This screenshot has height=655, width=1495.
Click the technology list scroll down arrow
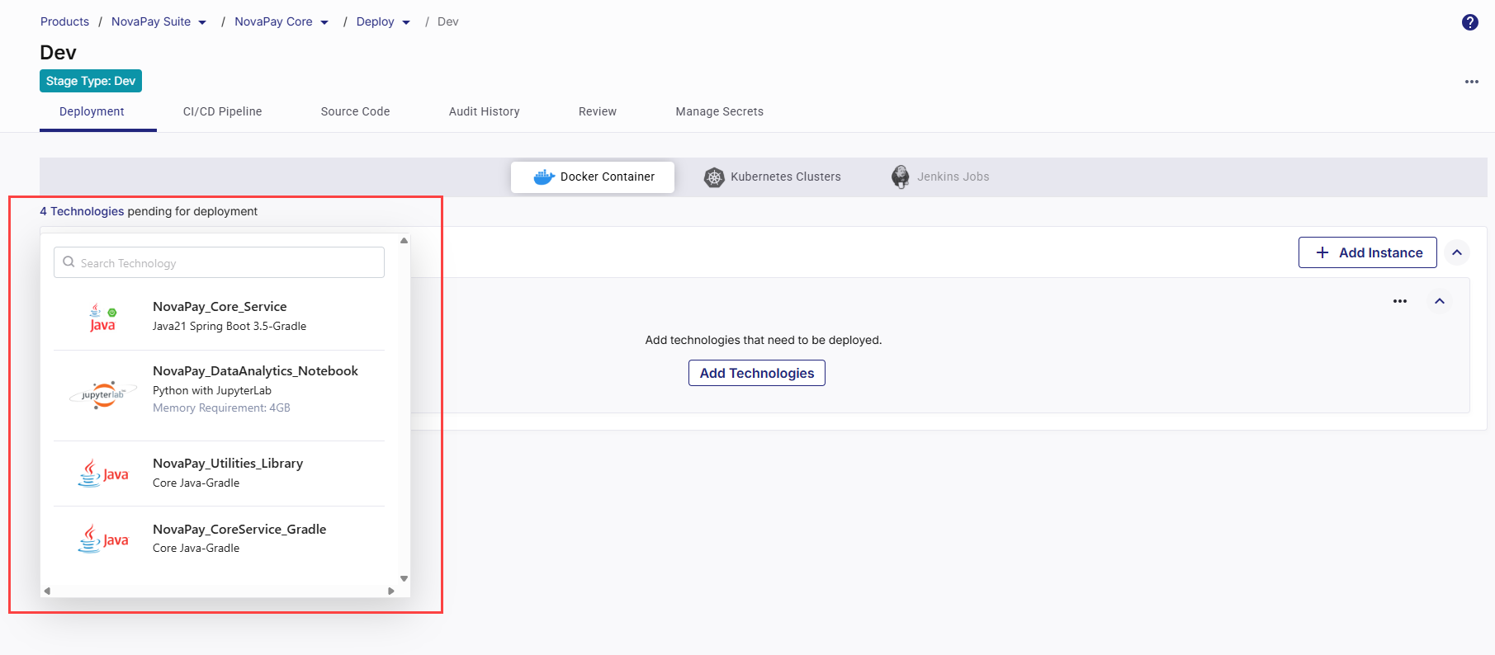(404, 578)
